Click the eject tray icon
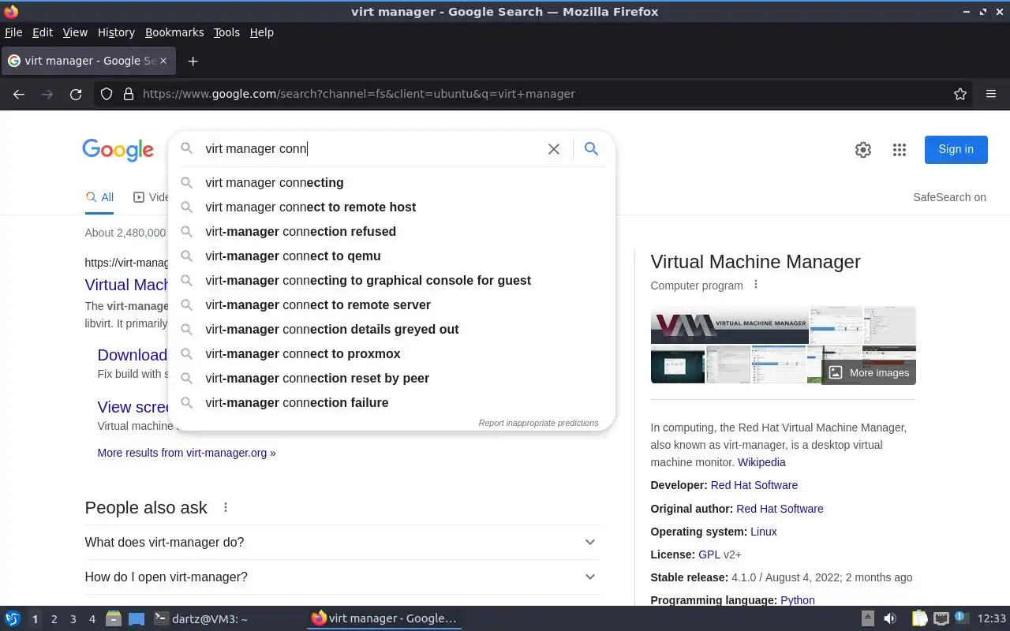The height and width of the screenshot is (631, 1010). click(868, 619)
